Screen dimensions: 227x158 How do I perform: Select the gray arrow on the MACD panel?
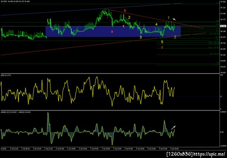(x=173, y=128)
